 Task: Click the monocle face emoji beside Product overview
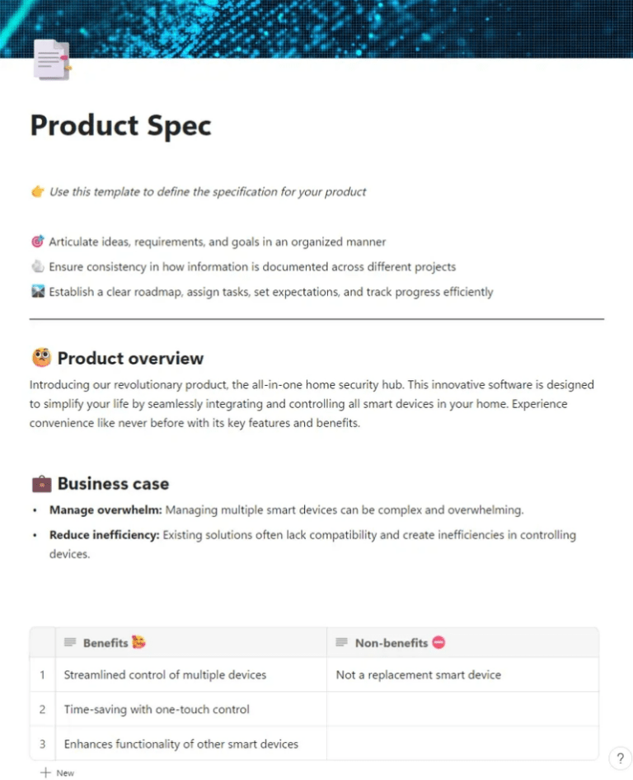coord(40,358)
